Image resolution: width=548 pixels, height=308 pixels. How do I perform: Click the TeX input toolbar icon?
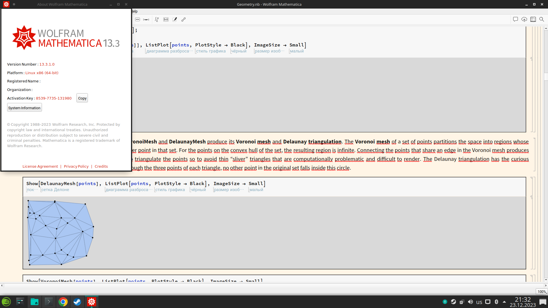point(166,19)
